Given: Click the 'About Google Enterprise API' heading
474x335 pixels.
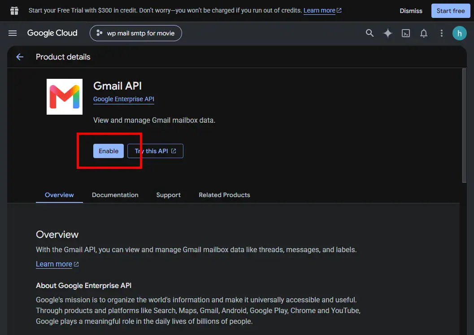Looking at the screenshot, I should tap(83, 285).
